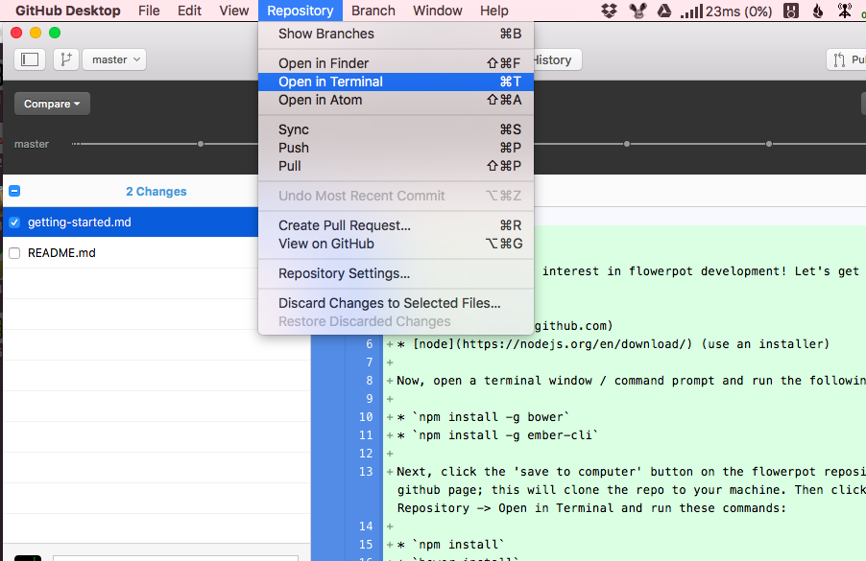This screenshot has height=561, width=866.
Task: Select Pull from the Repository menu
Action: click(396, 166)
